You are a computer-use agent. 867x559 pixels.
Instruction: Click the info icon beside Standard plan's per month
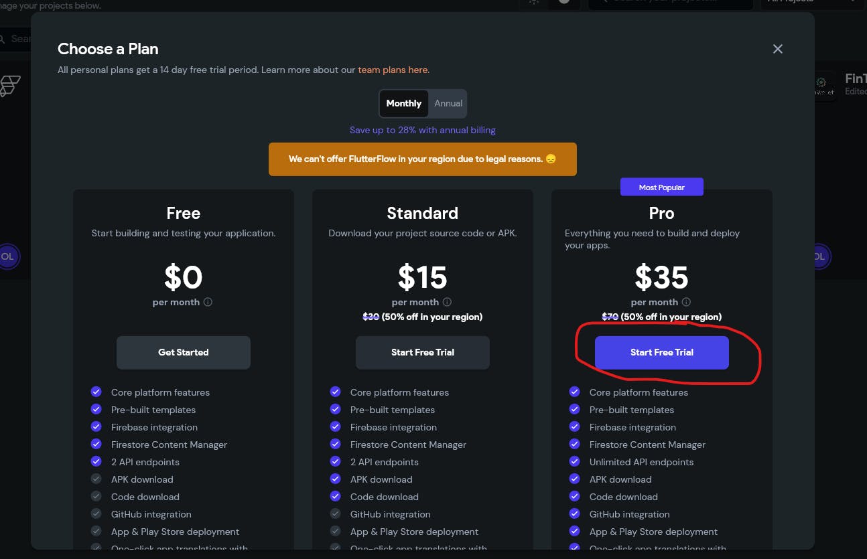tap(447, 302)
